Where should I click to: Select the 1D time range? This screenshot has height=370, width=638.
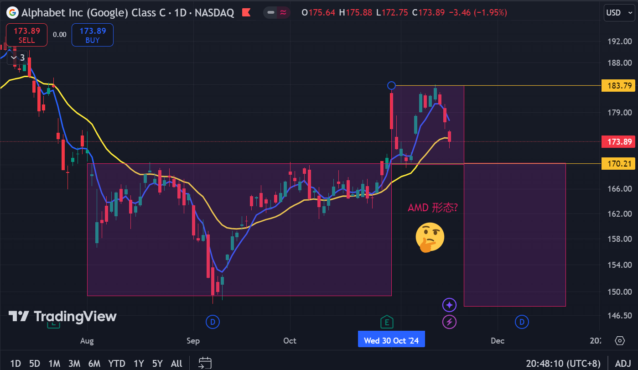coord(16,363)
